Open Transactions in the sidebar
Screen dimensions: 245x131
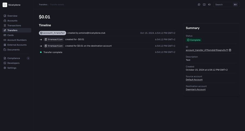tap(17, 25)
